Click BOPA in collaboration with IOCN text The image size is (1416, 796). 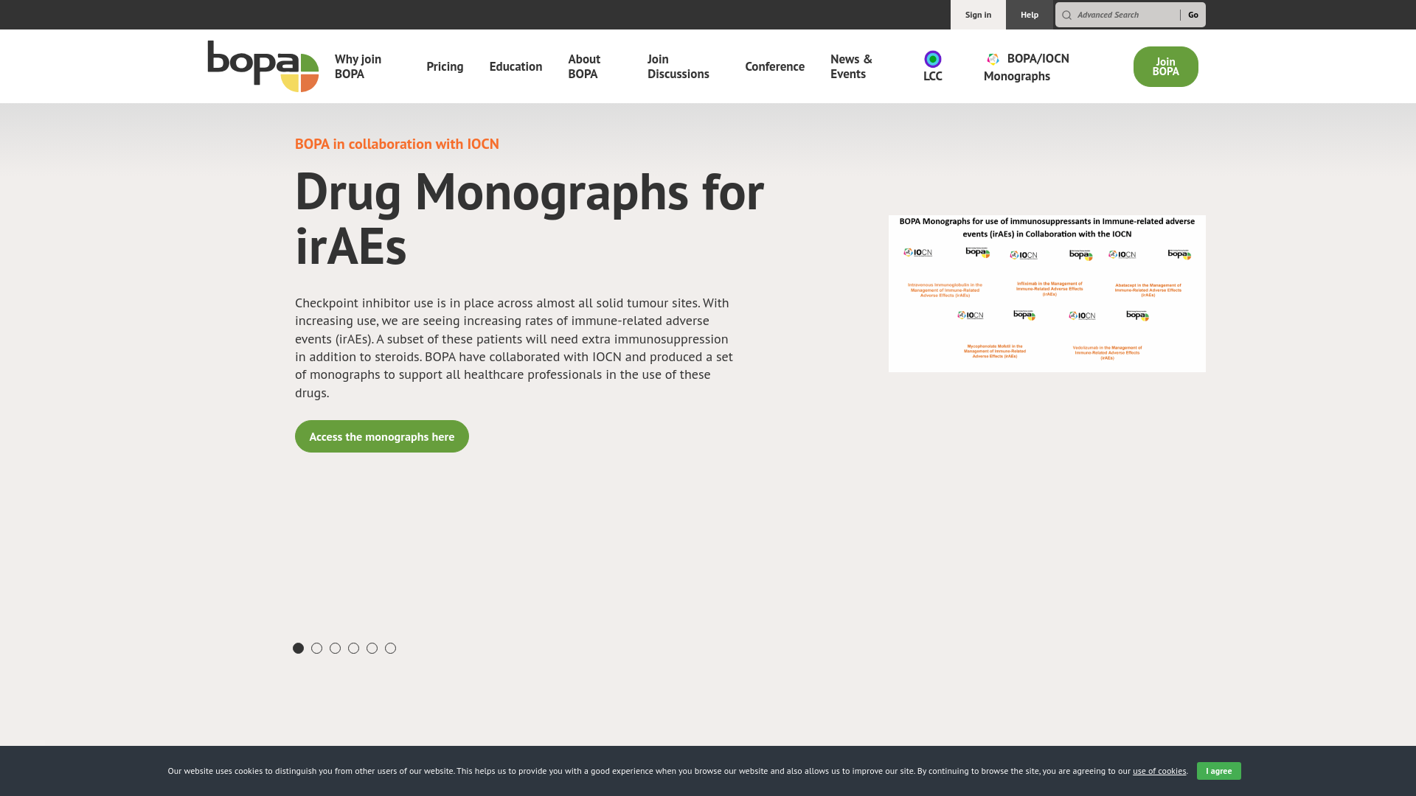coord(397,144)
